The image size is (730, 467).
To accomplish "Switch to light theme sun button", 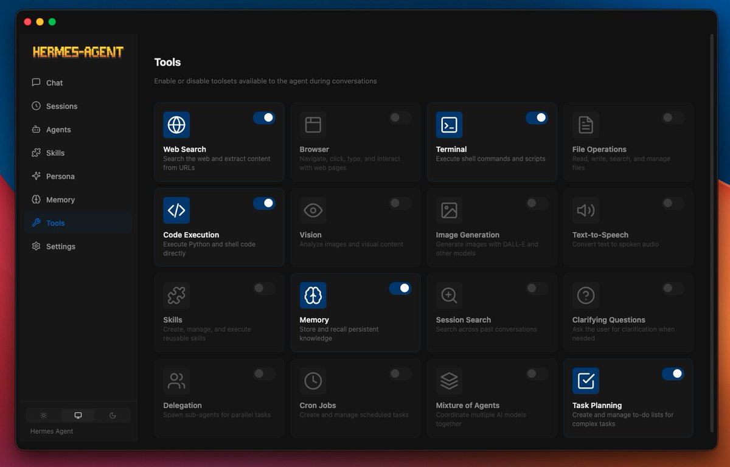I will (x=44, y=416).
